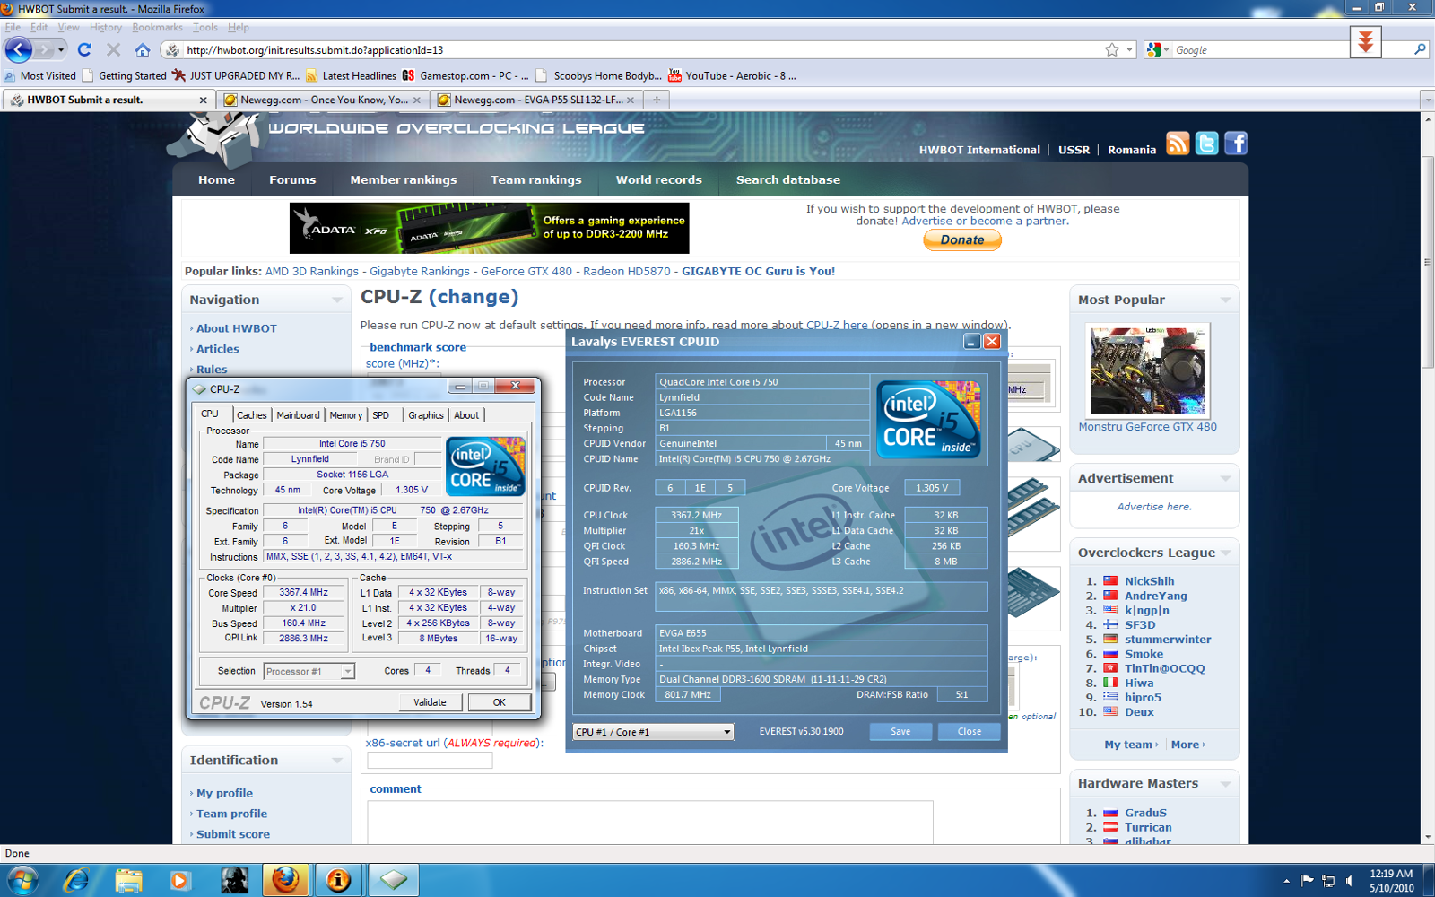
Task: Collapse the Most Popular panel arrow
Action: (1225, 300)
